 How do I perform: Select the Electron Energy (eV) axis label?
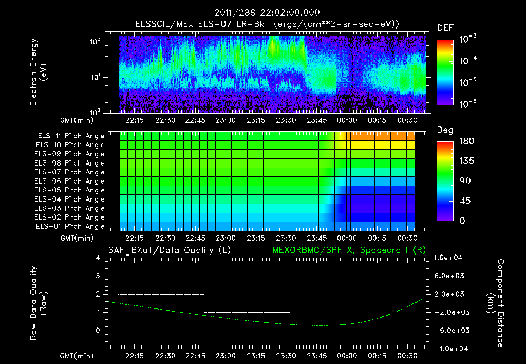tap(38, 72)
